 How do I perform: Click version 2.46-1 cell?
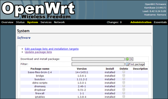(82, 86)
